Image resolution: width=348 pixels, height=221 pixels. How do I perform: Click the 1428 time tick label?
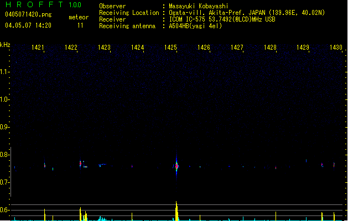point(270,48)
